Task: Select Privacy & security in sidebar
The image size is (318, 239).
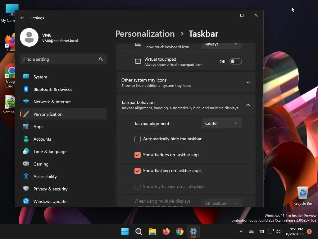Action: point(63,189)
